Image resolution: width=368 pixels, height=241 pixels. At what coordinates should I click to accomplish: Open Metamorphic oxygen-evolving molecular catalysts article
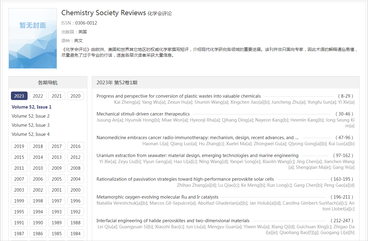pyautogui.click(x=157, y=197)
